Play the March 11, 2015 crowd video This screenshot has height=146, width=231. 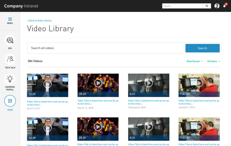tap(98, 83)
